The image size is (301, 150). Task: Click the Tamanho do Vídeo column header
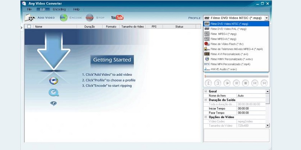coord(132,27)
